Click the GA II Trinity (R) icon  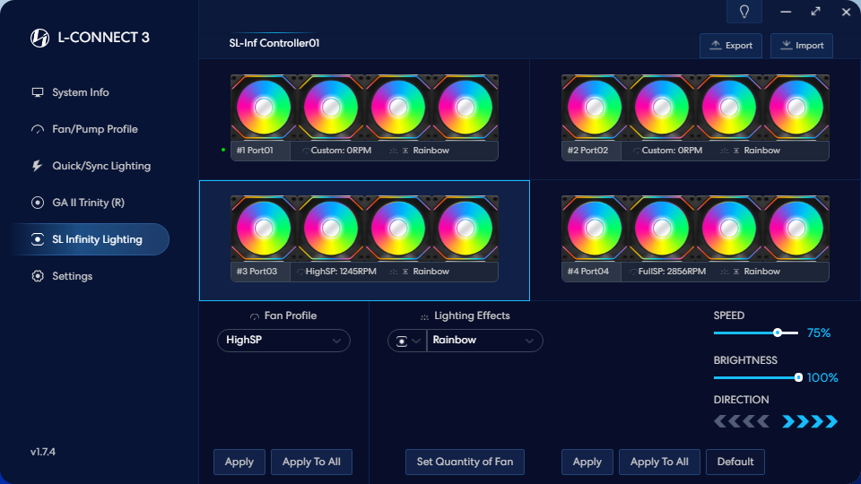[x=38, y=203]
